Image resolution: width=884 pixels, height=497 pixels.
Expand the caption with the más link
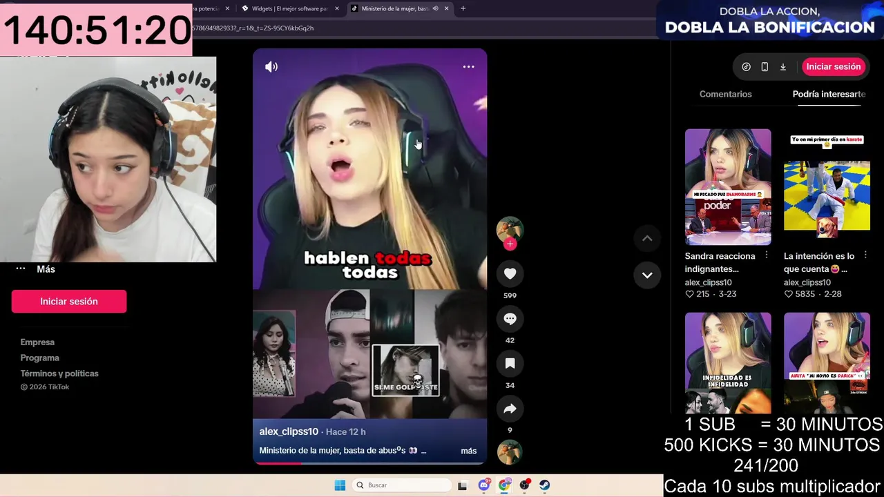tap(468, 451)
